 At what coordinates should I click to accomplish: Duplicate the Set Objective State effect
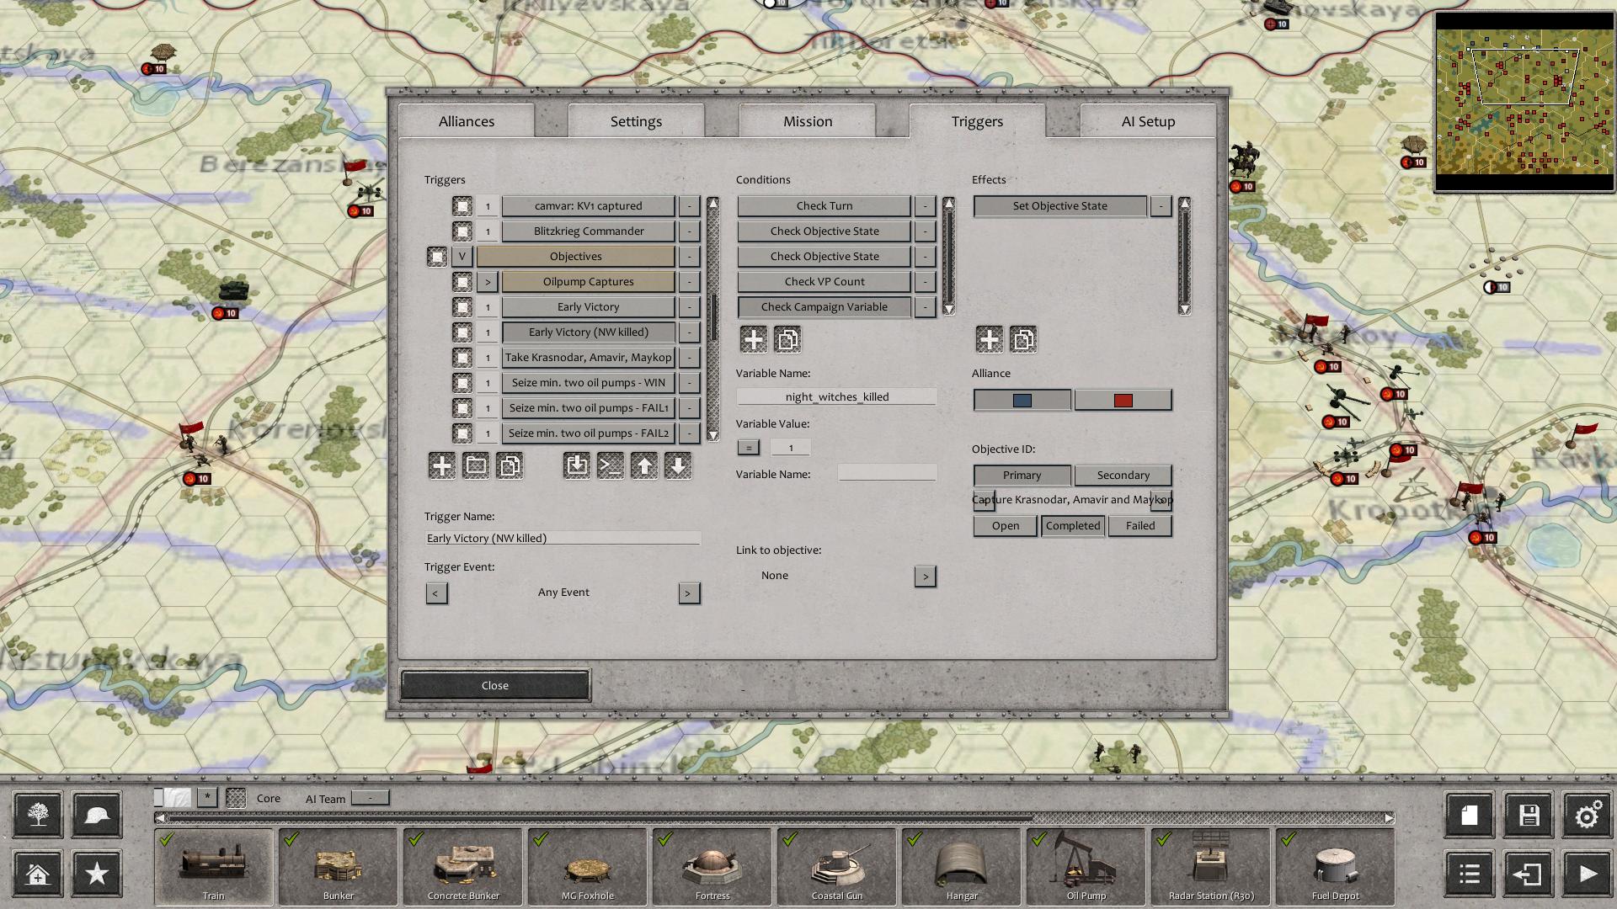(1023, 339)
